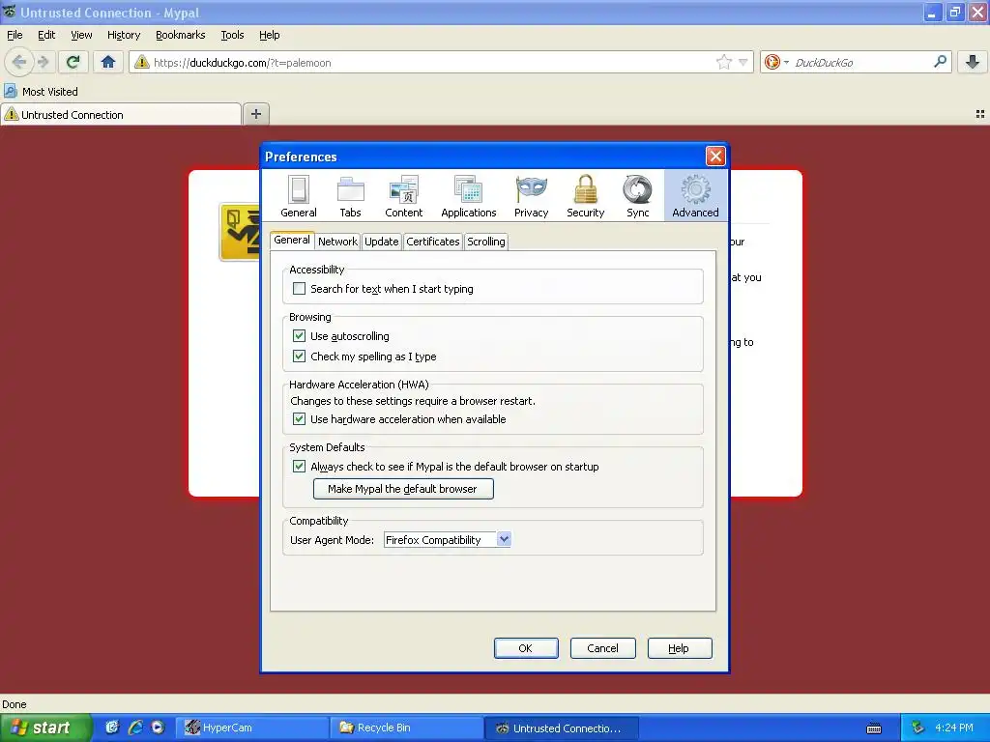
Task: Click Show Desktop quick launch icon
Action: point(112,728)
